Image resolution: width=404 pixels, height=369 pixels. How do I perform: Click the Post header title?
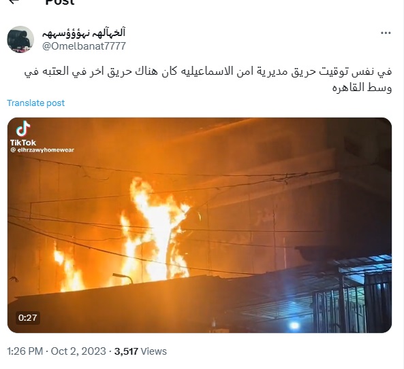coord(60,2)
